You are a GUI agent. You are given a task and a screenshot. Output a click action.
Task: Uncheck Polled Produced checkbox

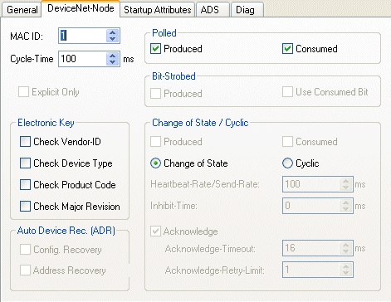coord(155,49)
